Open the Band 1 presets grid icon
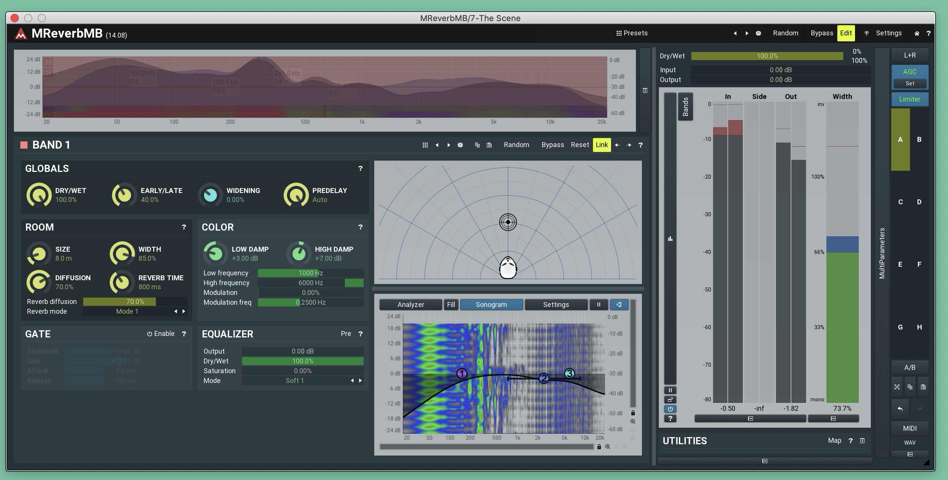 [x=425, y=145]
